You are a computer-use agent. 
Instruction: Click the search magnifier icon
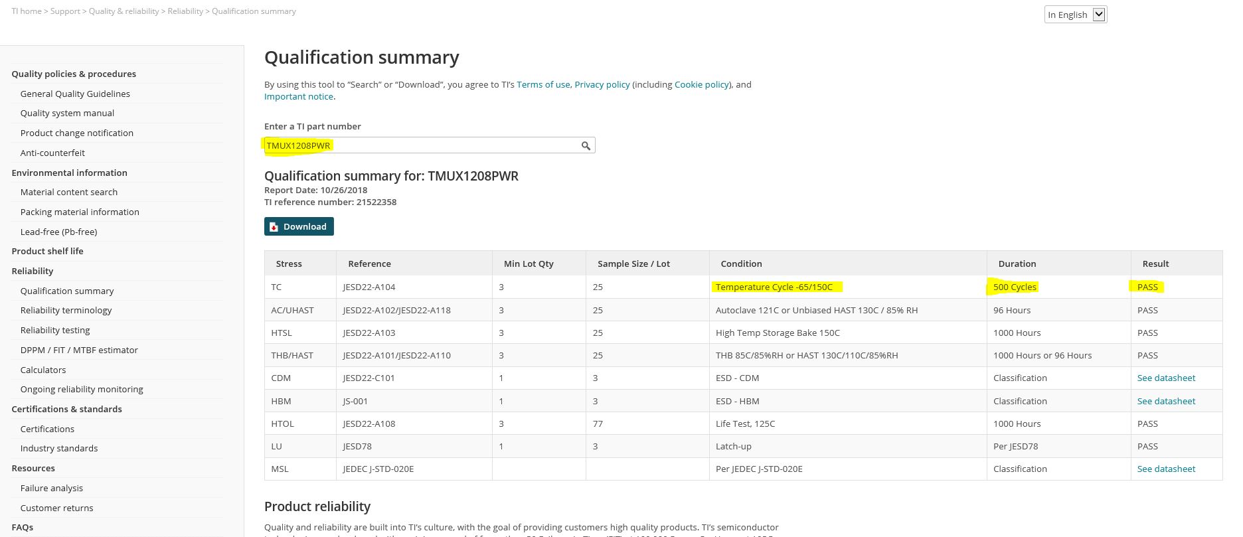click(586, 145)
